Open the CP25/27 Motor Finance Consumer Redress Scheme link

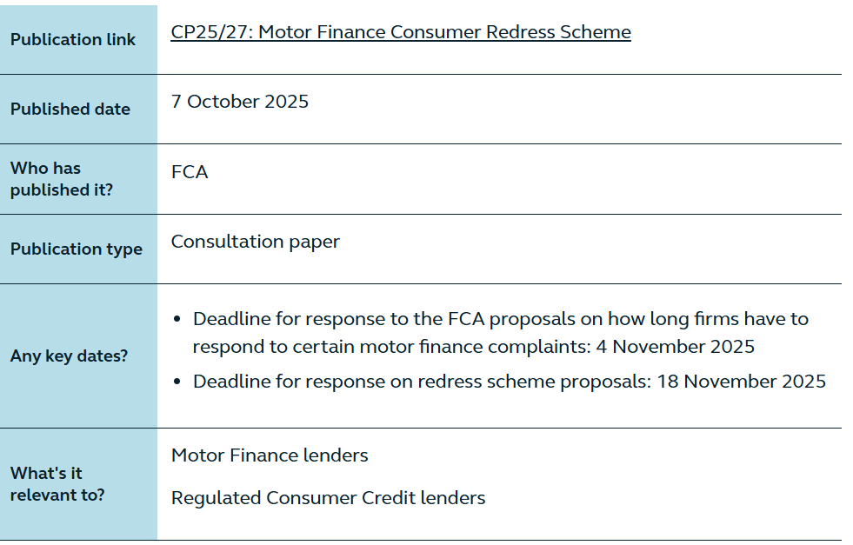tap(401, 32)
